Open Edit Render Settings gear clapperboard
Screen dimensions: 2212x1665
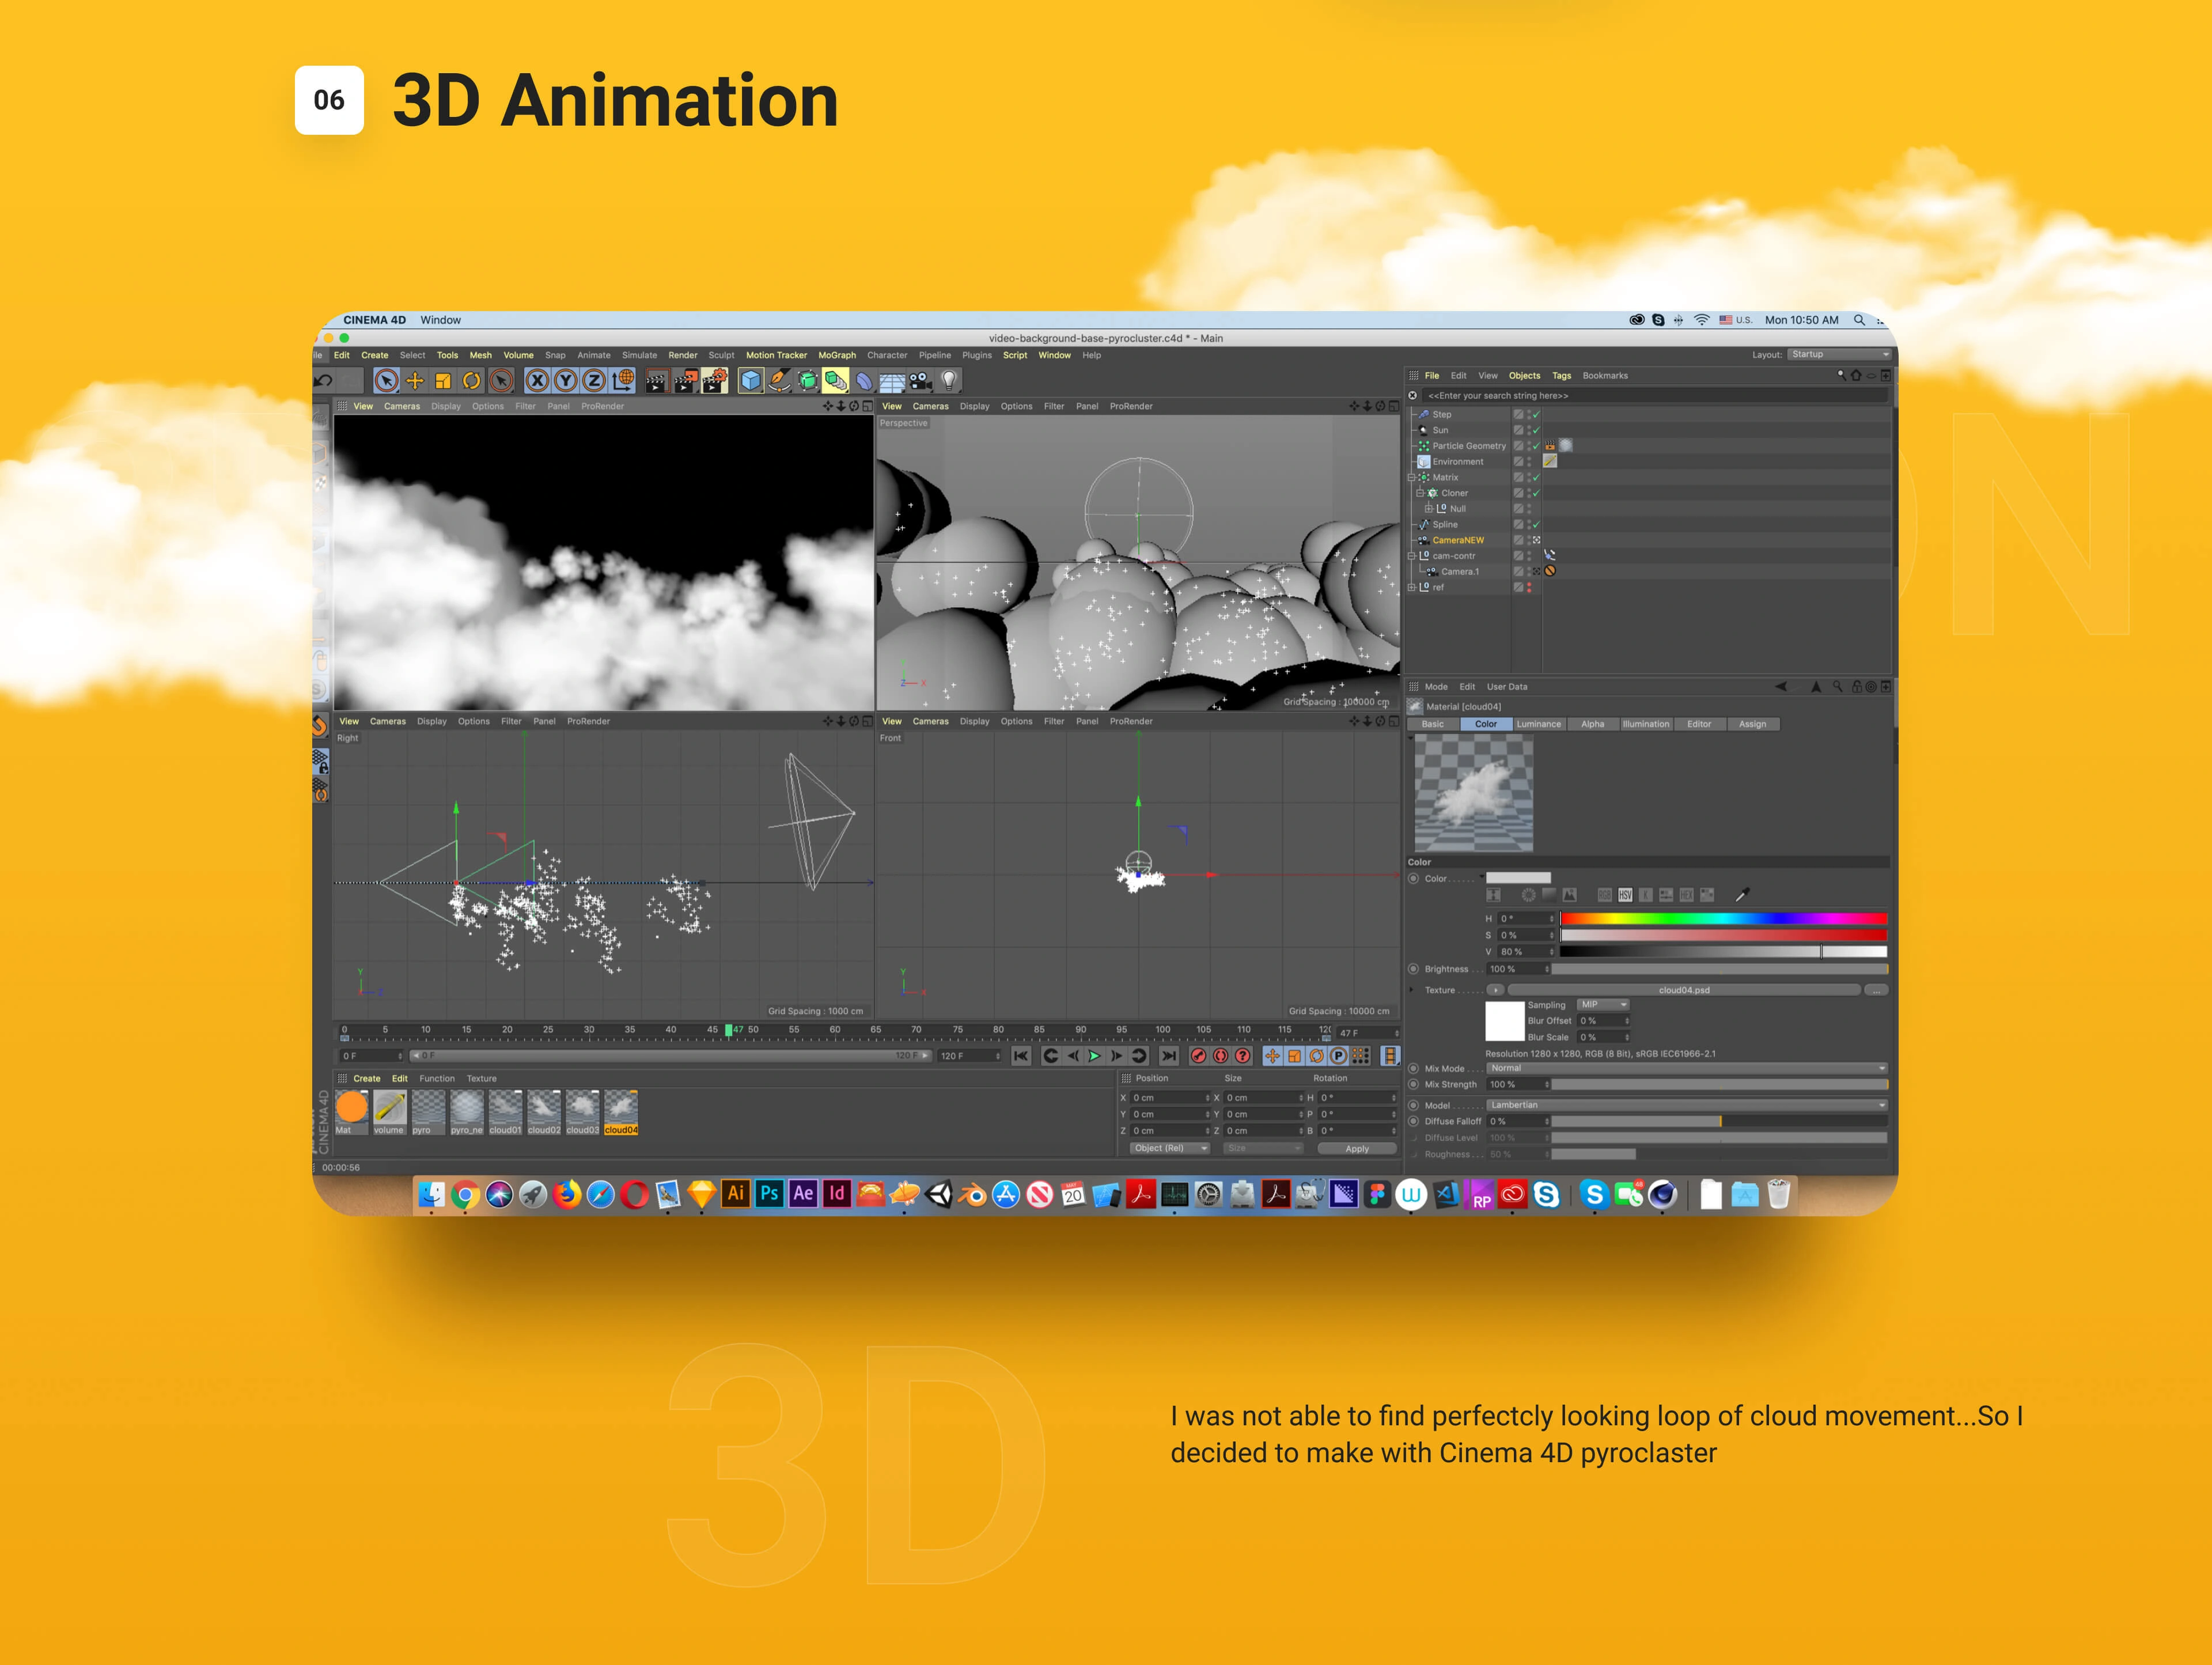tap(714, 380)
